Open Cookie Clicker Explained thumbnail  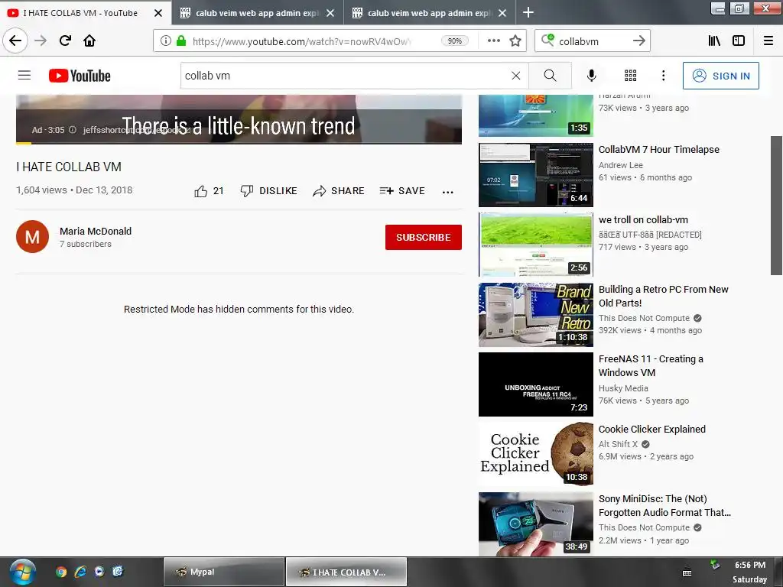(x=536, y=454)
